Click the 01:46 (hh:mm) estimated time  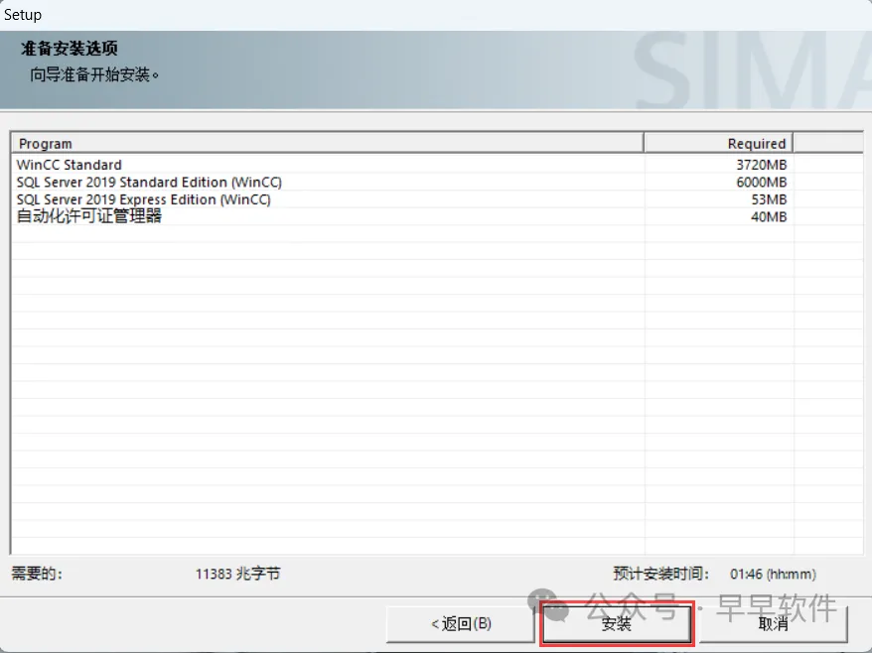773,574
